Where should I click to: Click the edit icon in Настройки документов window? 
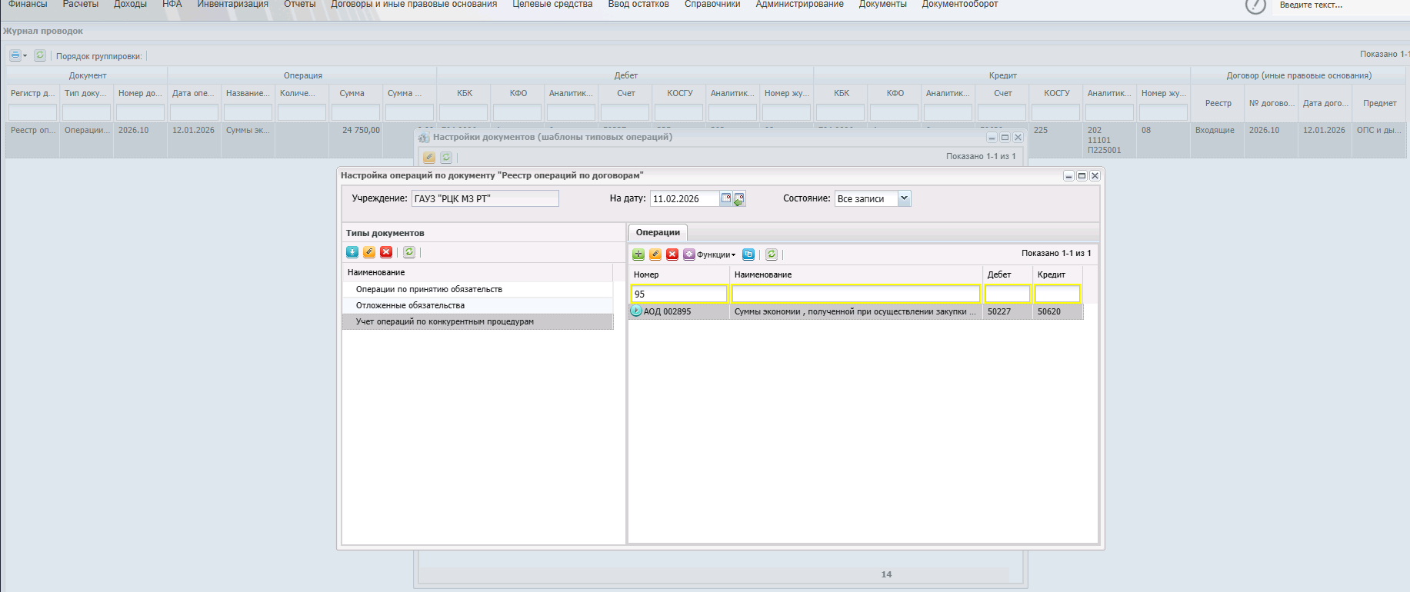[x=429, y=157]
